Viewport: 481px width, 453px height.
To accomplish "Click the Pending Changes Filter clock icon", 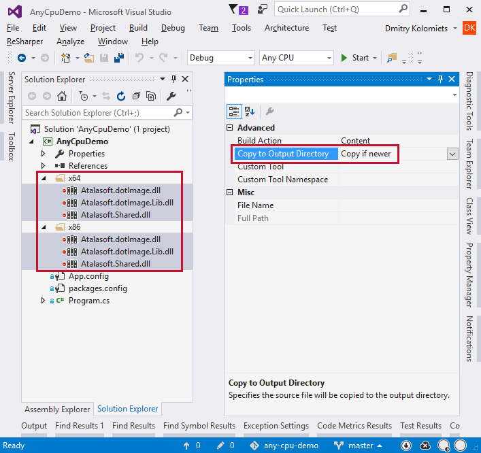I will click(x=84, y=97).
